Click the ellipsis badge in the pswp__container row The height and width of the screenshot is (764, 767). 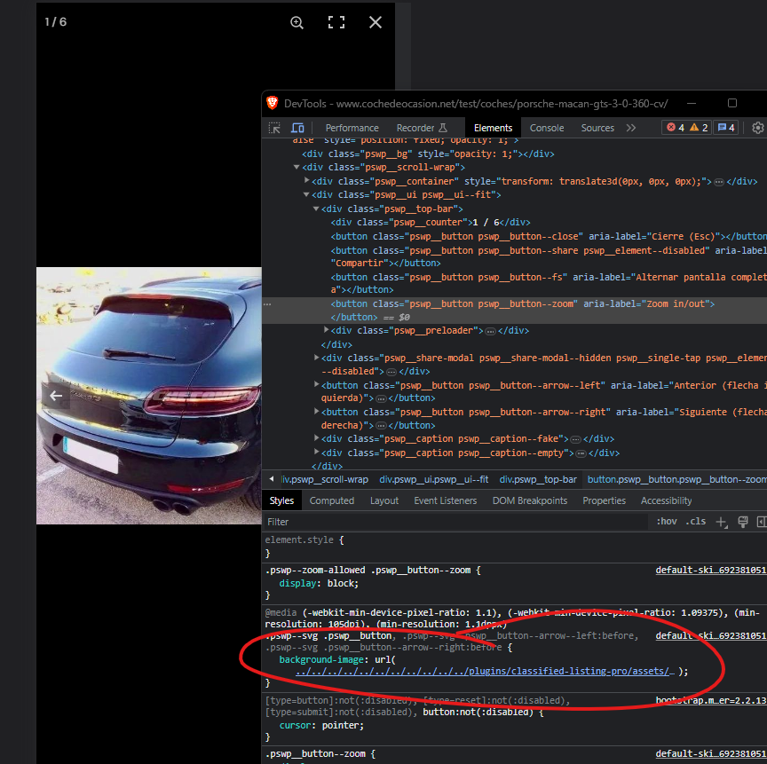(718, 182)
